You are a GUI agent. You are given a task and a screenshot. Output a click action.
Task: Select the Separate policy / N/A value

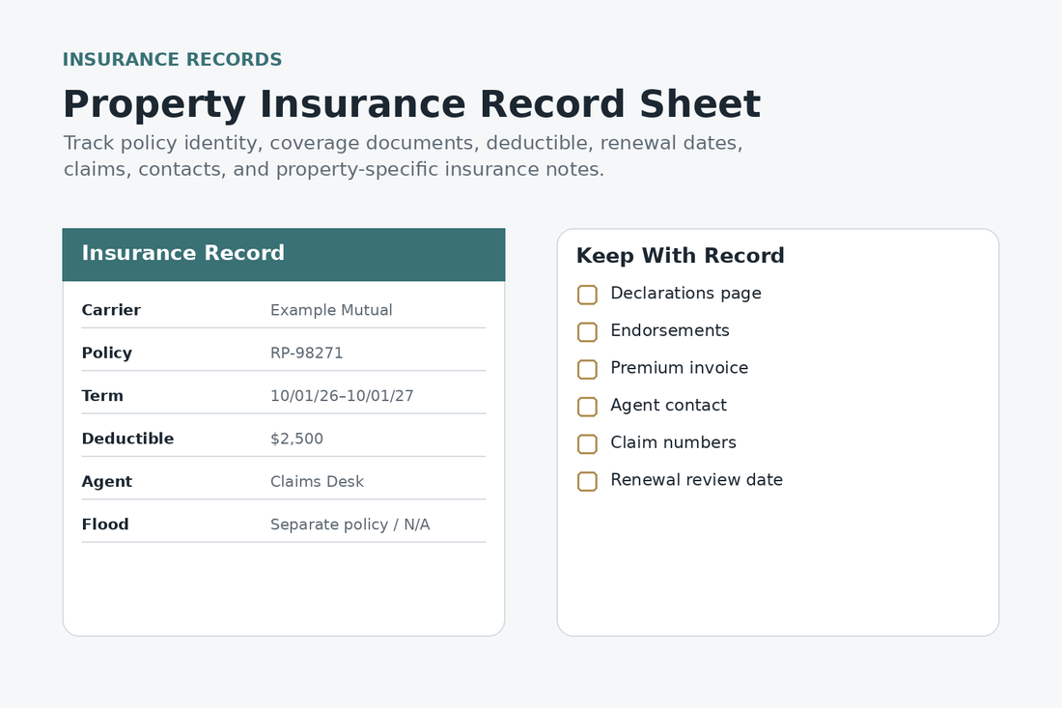[x=350, y=524]
